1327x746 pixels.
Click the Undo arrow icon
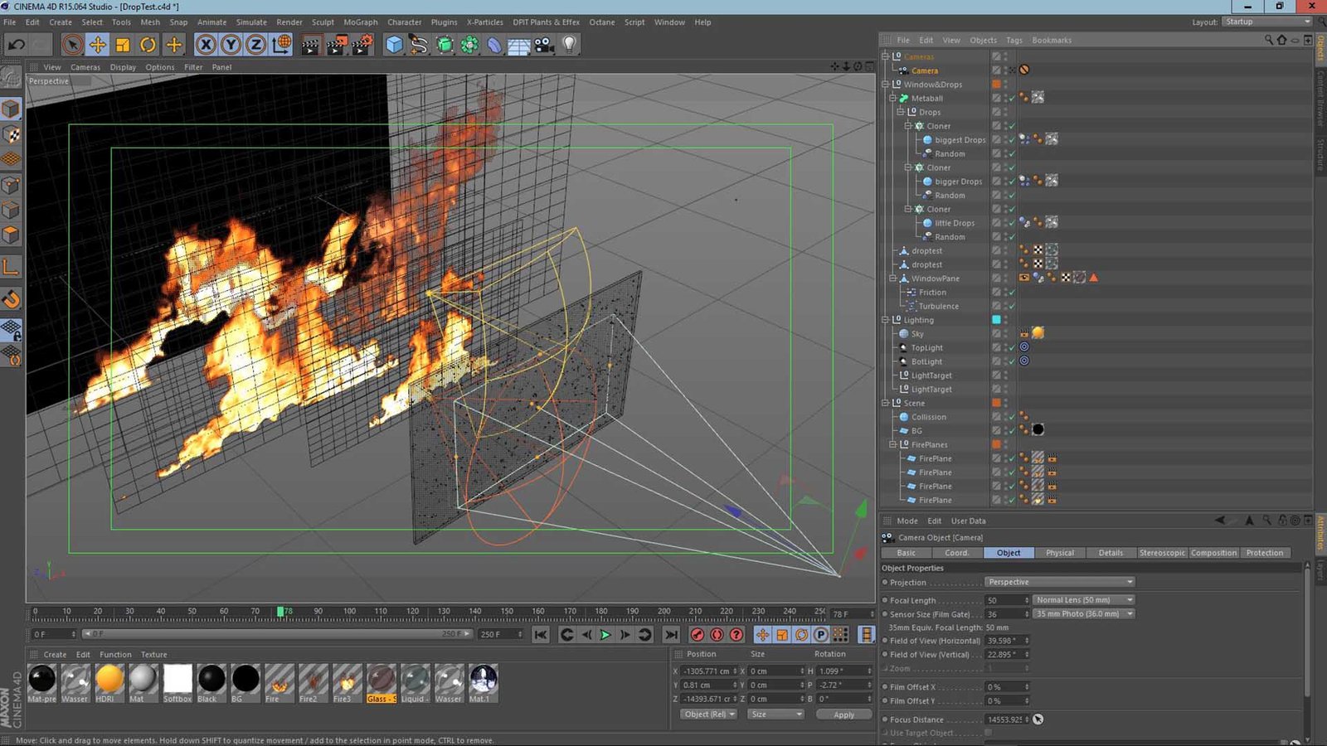(16, 45)
